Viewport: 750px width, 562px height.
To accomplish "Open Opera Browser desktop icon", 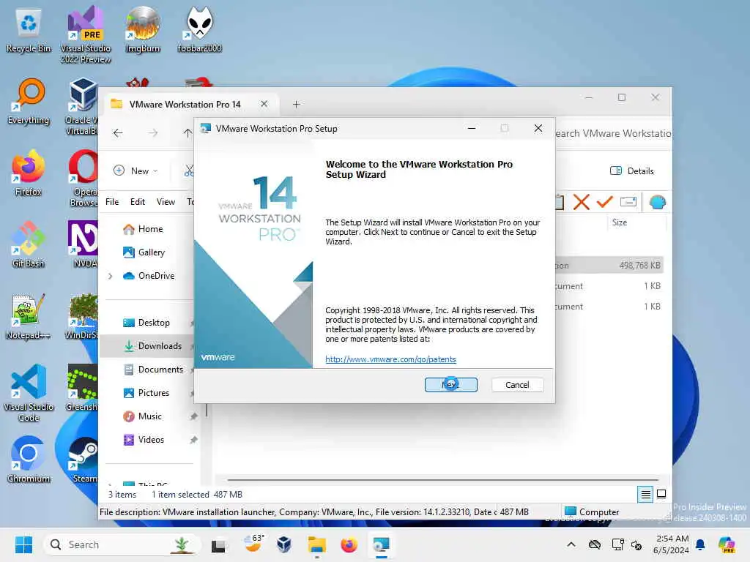I will (x=83, y=178).
